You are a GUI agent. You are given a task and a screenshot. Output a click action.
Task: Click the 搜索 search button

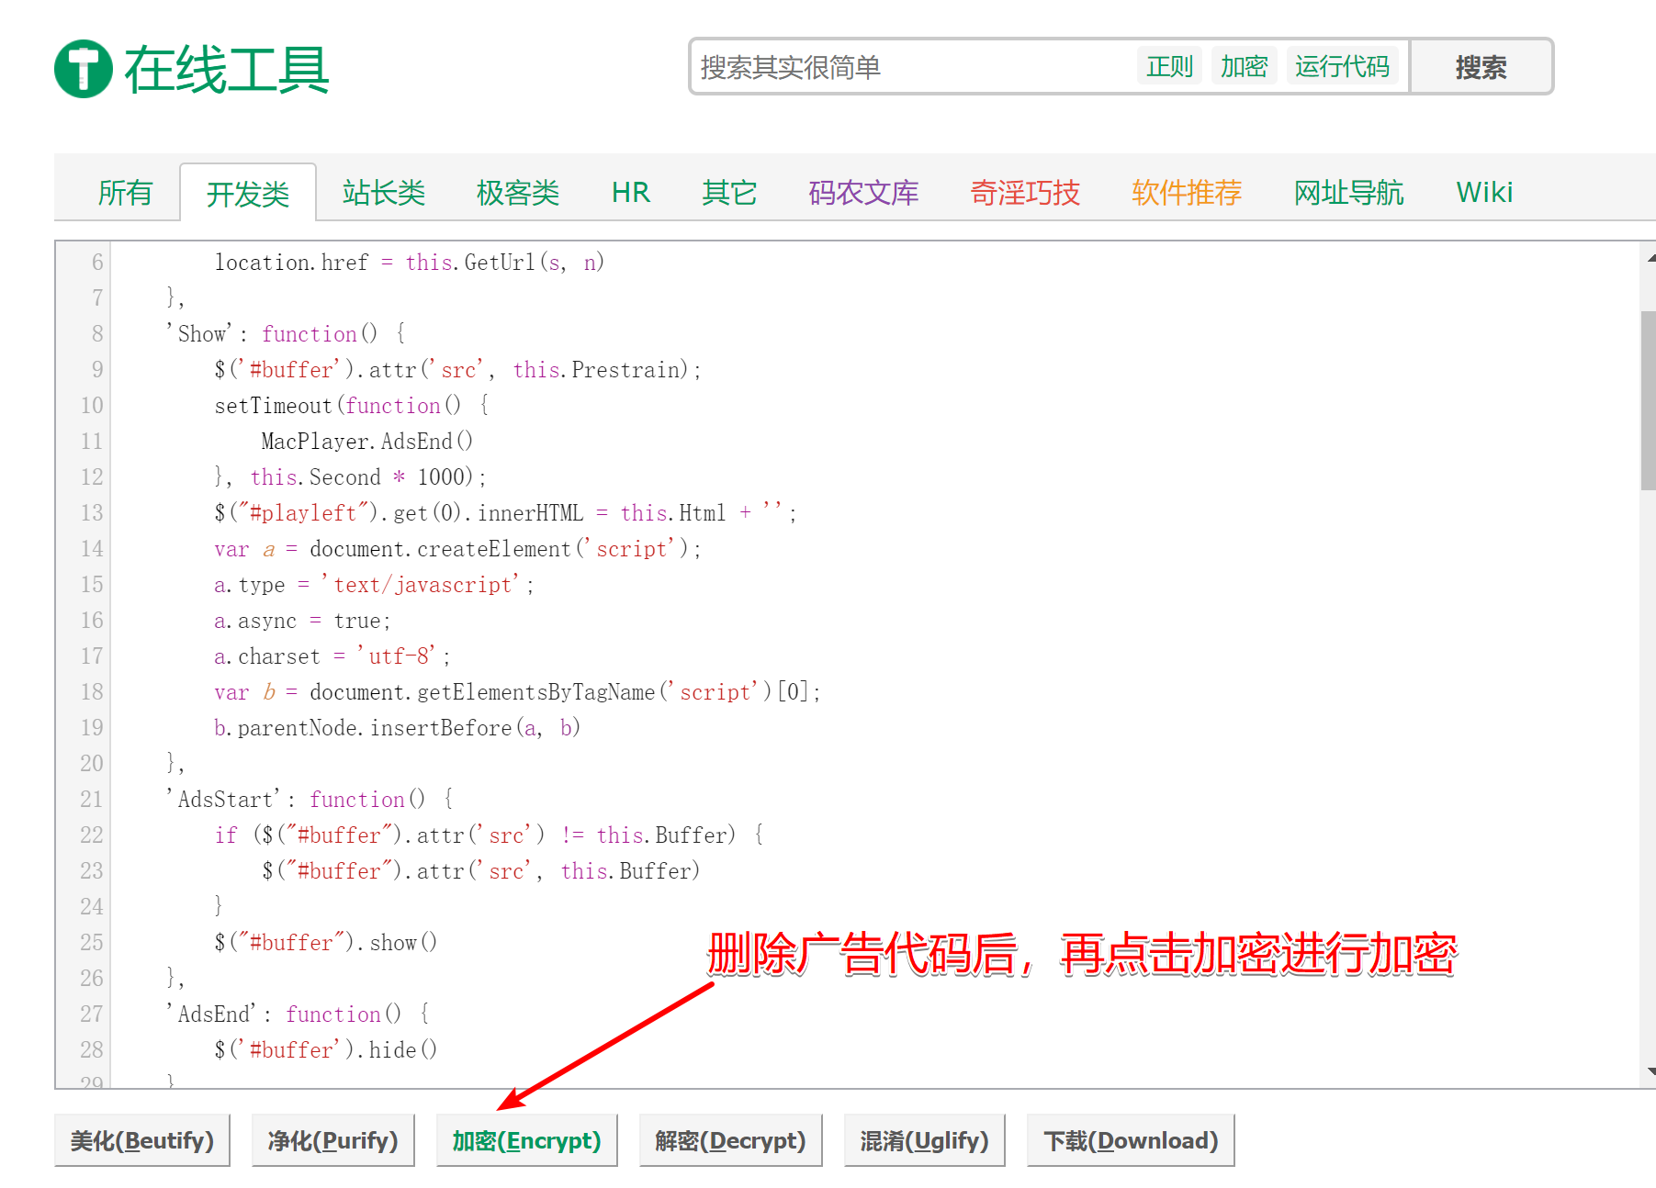[x=1481, y=65]
